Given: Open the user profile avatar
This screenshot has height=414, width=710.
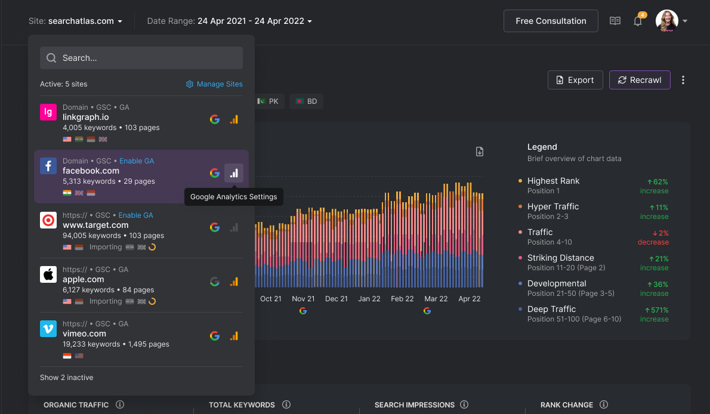Looking at the screenshot, I should point(666,21).
